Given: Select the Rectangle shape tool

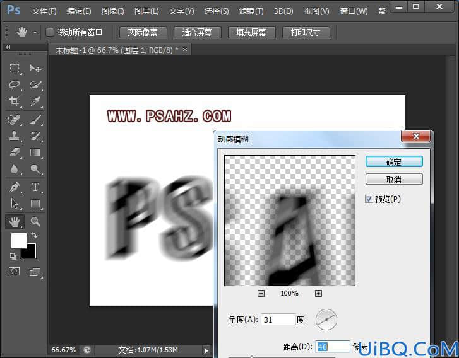Looking at the screenshot, I should [35, 204].
